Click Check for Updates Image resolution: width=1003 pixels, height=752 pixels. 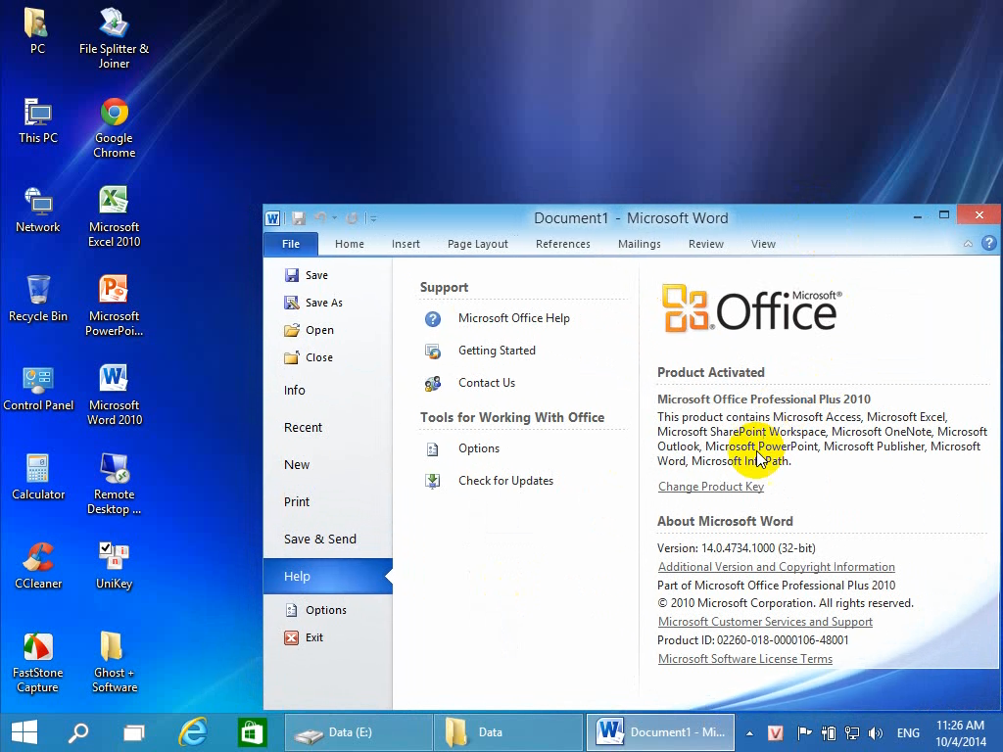click(504, 481)
